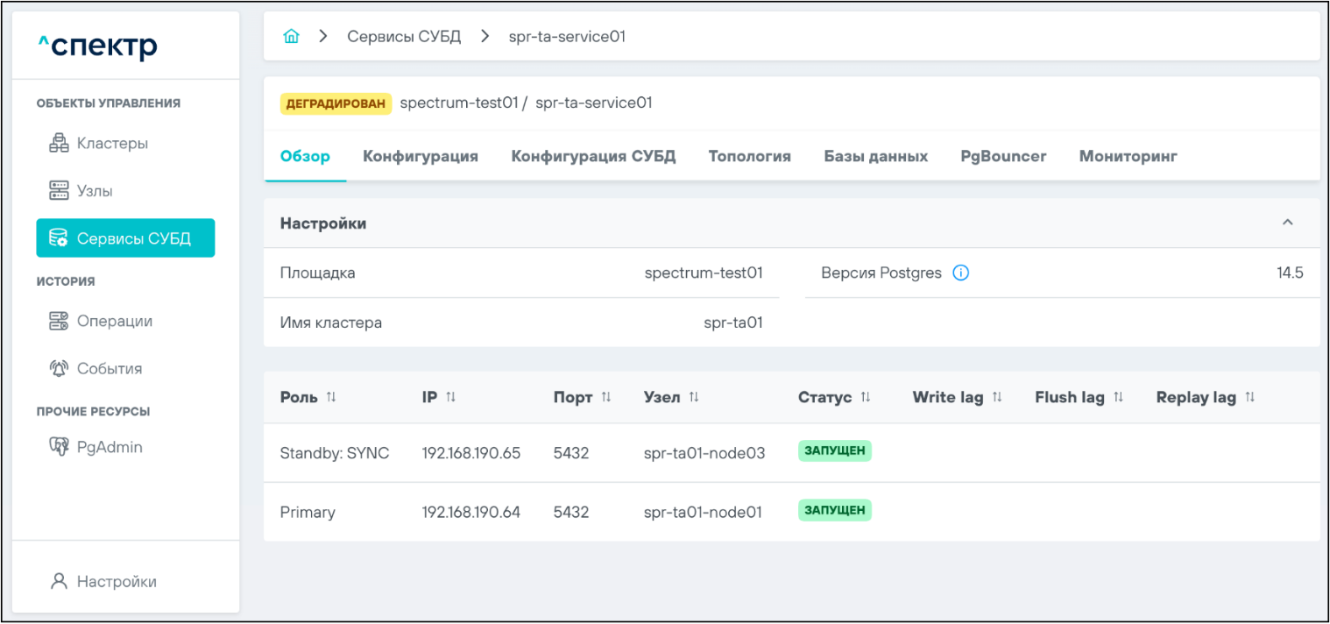Image resolution: width=1330 pixels, height=624 pixels.
Task: Launch PgAdmin from sidebar
Action: [109, 447]
